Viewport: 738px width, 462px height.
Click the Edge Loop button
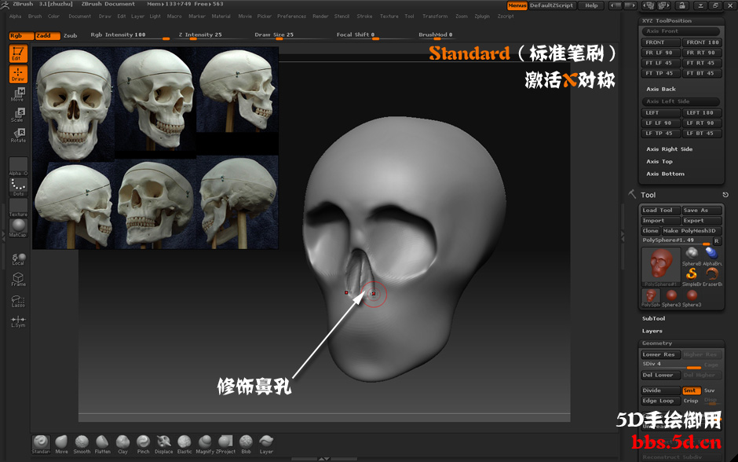point(661,401)
